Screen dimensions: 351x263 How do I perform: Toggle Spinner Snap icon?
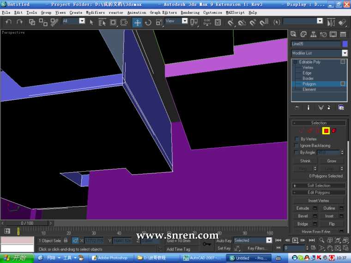click(x=264, y=22)
